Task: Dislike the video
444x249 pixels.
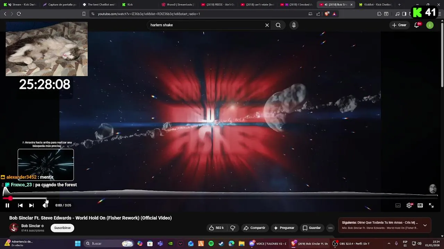Action: (233, 228)
